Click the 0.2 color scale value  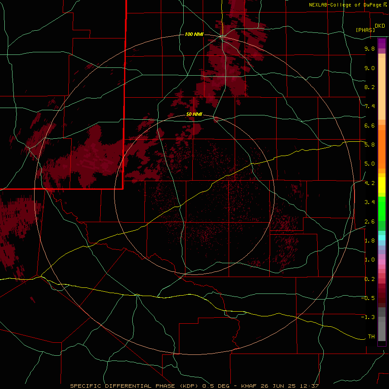coord(370,279)
